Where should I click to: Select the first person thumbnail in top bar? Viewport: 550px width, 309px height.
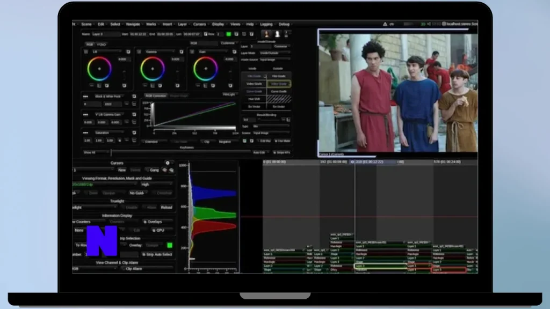click(266, 34)
